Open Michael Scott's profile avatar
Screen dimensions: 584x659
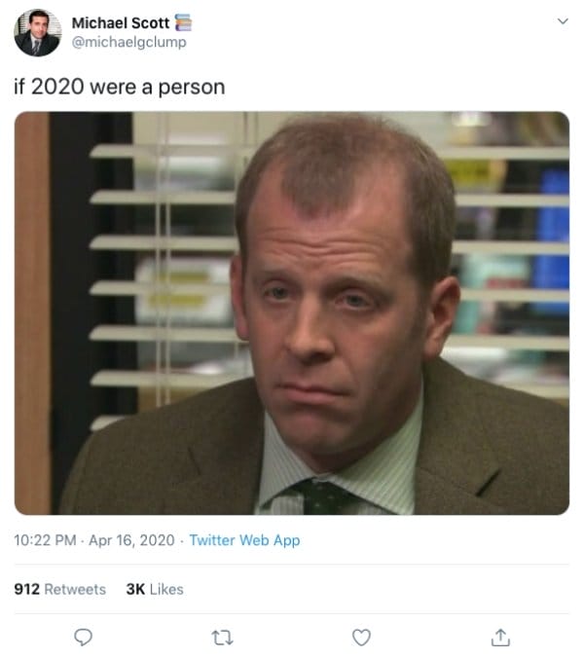click(37, 33)
